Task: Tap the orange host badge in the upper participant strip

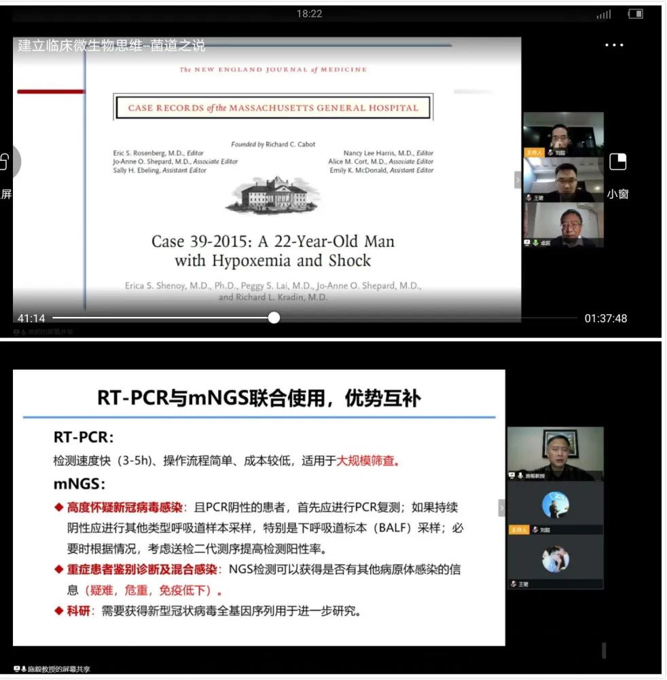Action: coord(534,152)
